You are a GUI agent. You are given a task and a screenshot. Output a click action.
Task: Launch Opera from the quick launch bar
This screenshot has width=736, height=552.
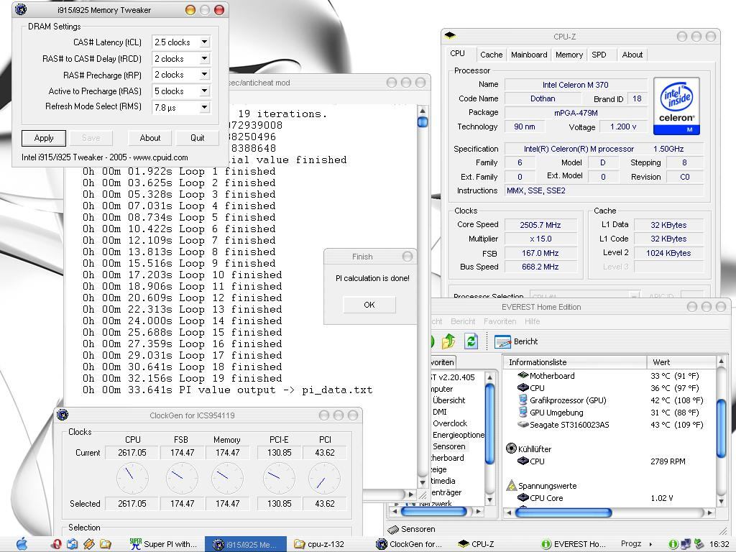(x=56, y=544)
